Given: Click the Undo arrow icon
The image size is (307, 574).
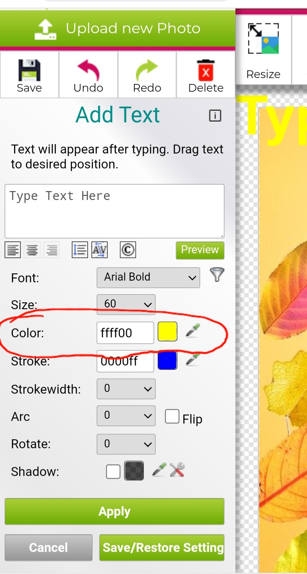Looking at the screenshot, I should [x=88, y=70].
